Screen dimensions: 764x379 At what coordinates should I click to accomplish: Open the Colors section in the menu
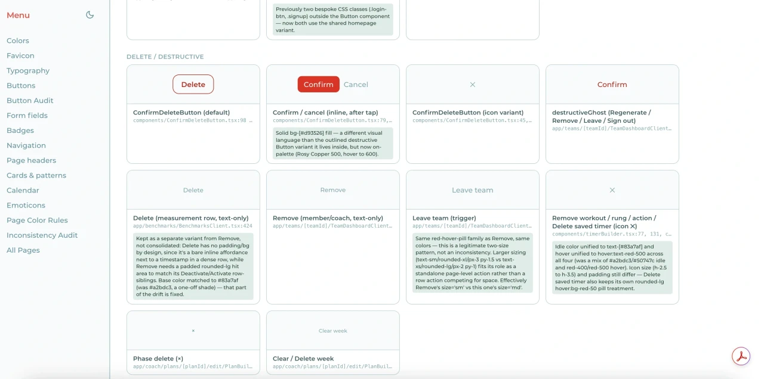coord(18,41)
